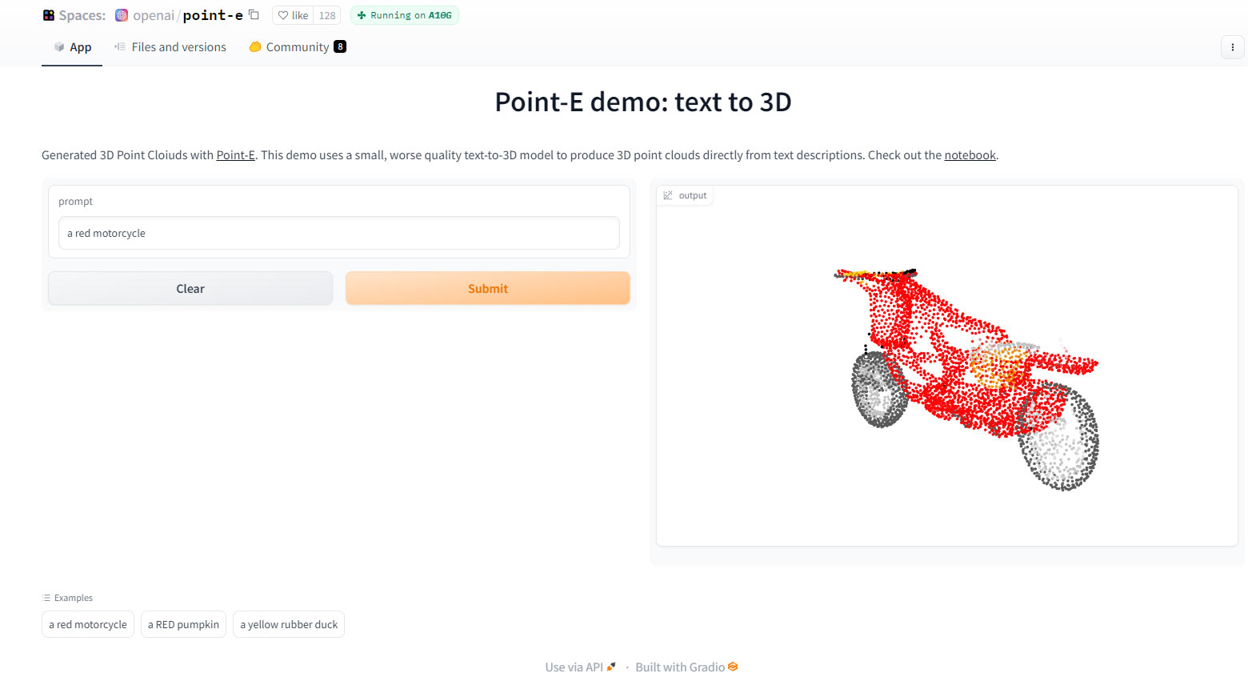Open the OpenAI organization avatar

pyautogui.click(x=121, y=14)
